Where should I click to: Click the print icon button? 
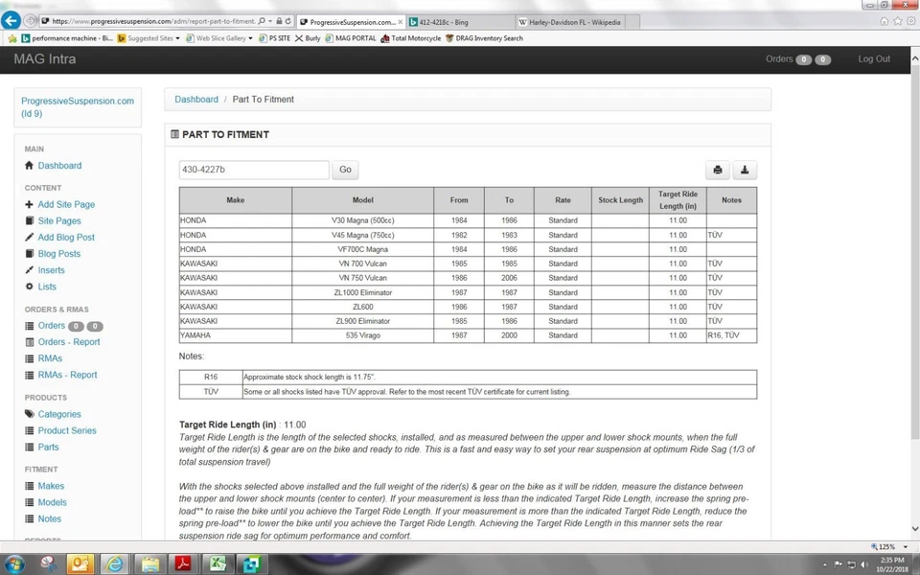[717, 170]
